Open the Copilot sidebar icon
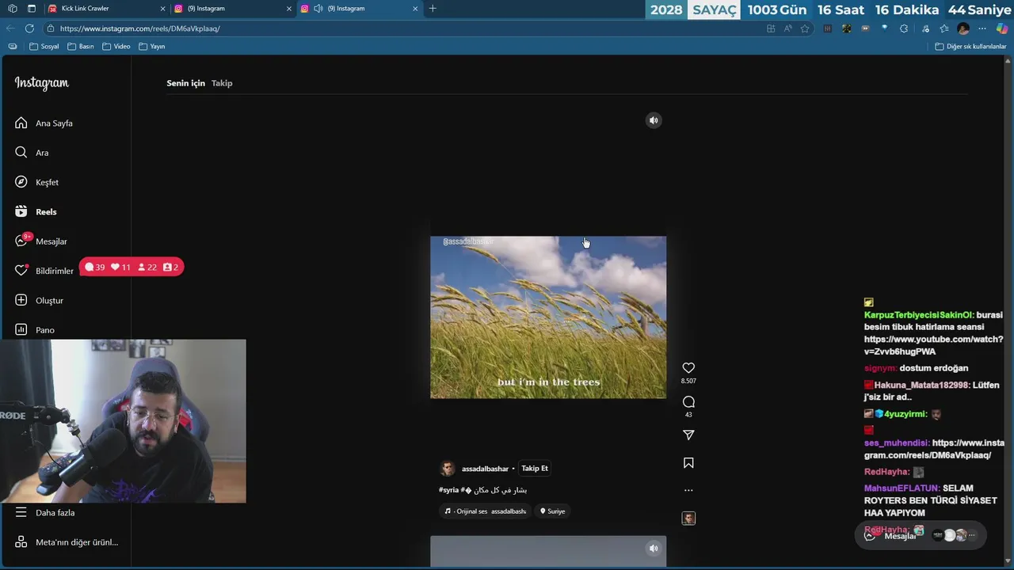This screenshot has height=570, width=1014. (1002, 28)
